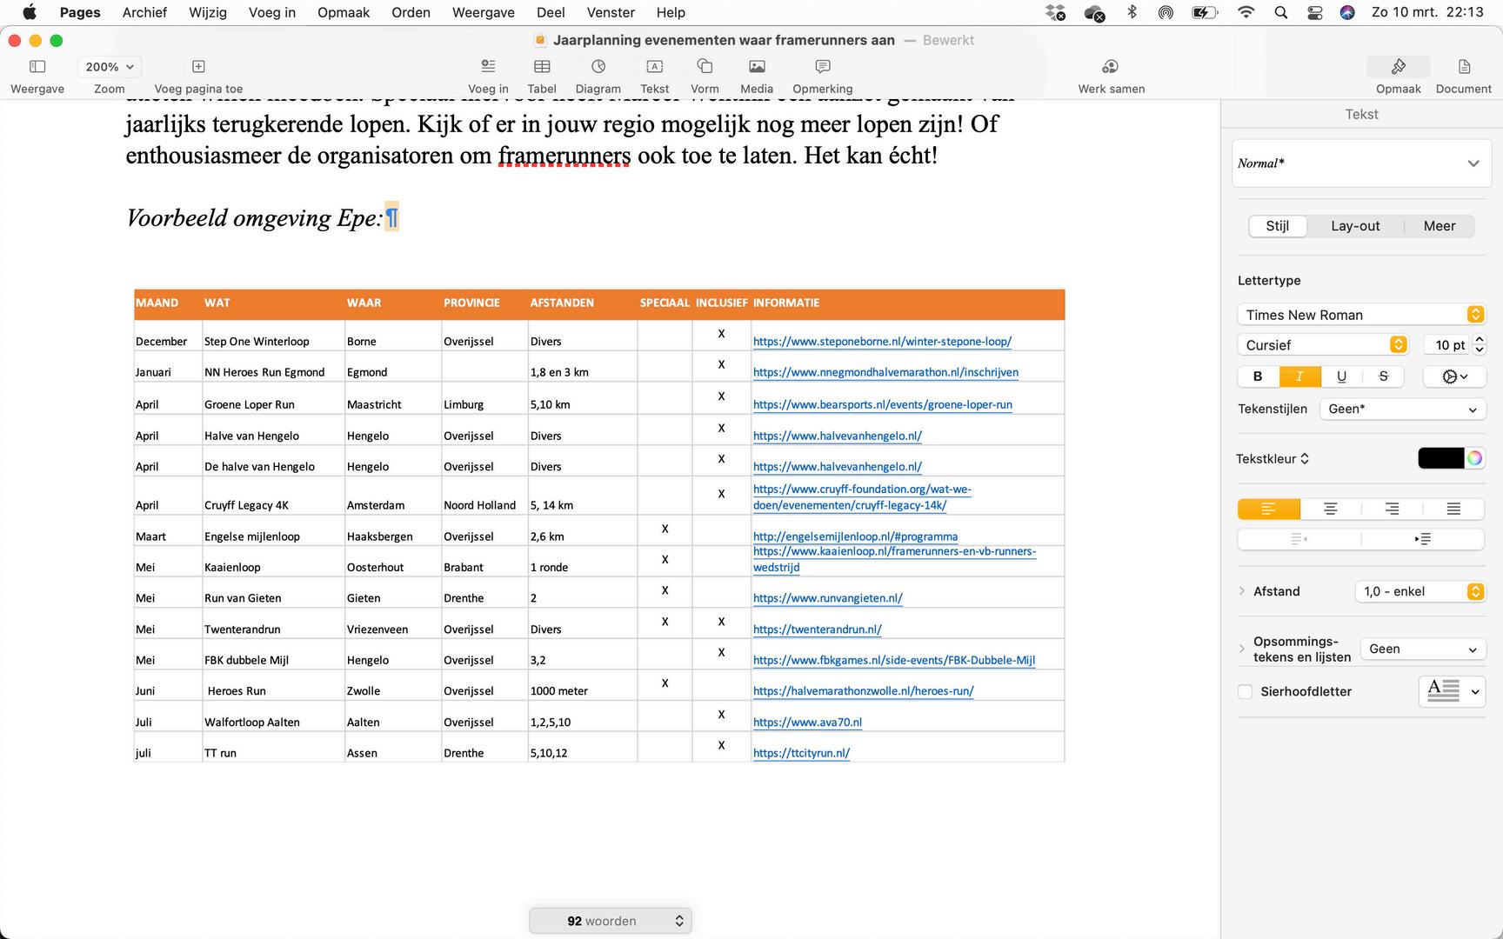Open the Vorm shapes icon
Image resolution: width=1503 pixels, height=939 pixels.
[x=705, y=67]
